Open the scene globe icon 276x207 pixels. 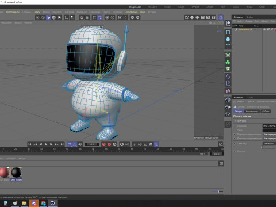click(228, 100)
